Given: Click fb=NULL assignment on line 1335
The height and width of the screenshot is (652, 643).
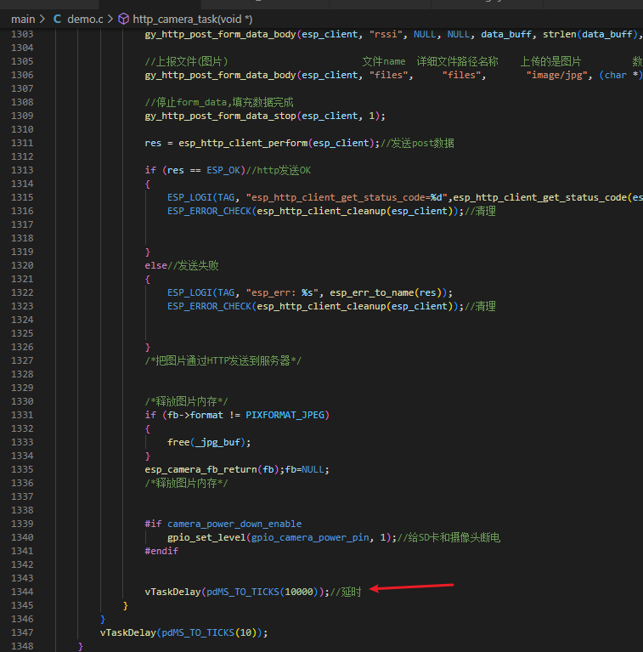Looking at the screenshot, I should [307, 469].
